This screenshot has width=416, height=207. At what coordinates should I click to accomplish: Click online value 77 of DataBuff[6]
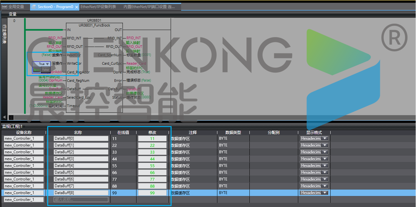pyautogui.click(x=115, y=179)
